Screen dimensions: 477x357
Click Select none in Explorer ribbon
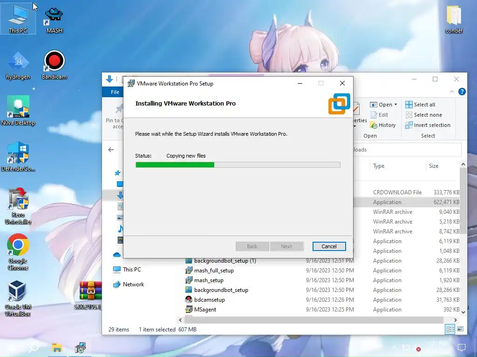[424, 115]
